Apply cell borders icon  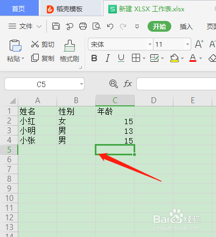[136, 58]
